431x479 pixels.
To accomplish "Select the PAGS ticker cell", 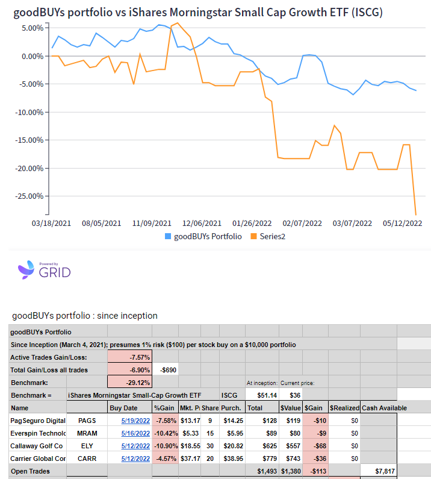I will [87, 421].
